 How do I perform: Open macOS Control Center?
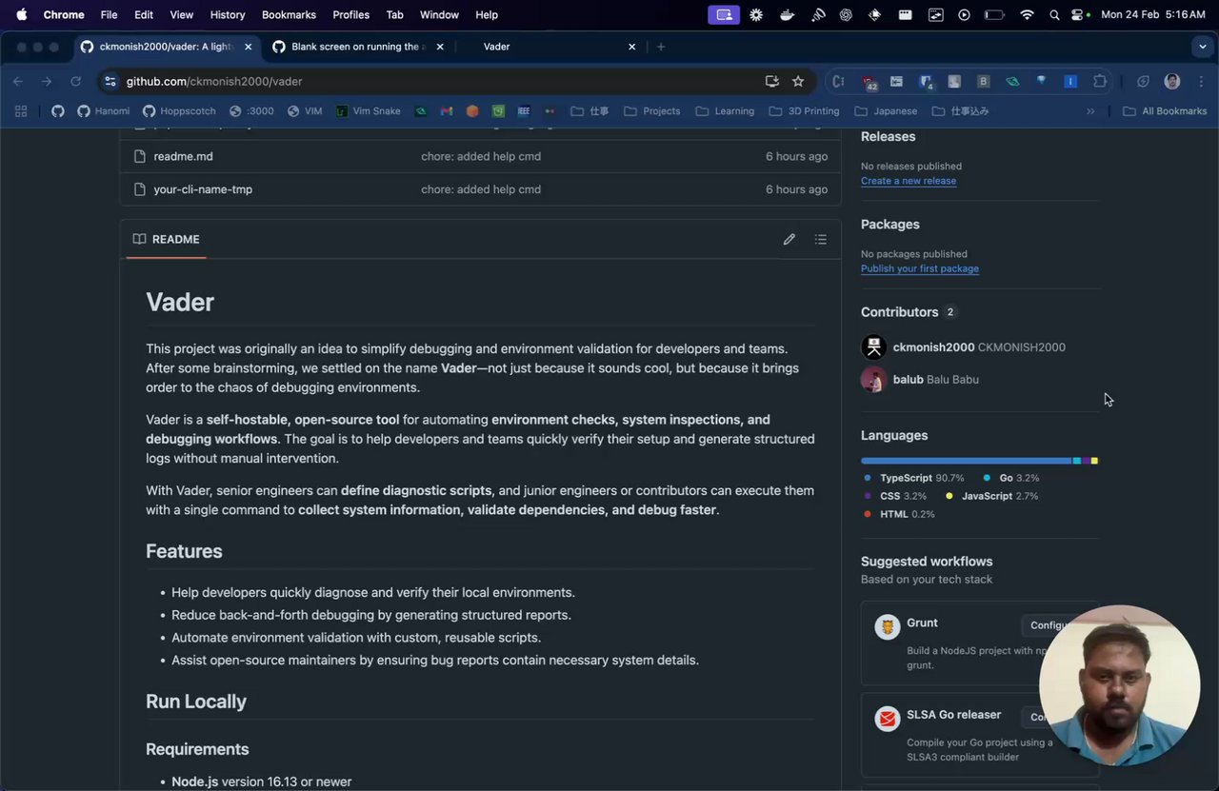(x=1079, y=15)
